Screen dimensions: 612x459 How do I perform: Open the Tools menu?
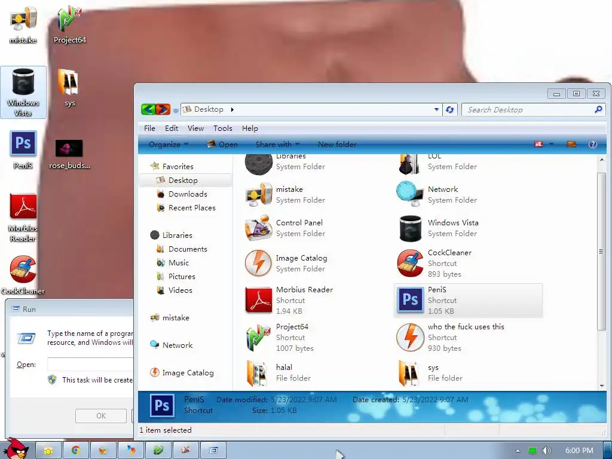pyautogui.click(x=223, y=128)
